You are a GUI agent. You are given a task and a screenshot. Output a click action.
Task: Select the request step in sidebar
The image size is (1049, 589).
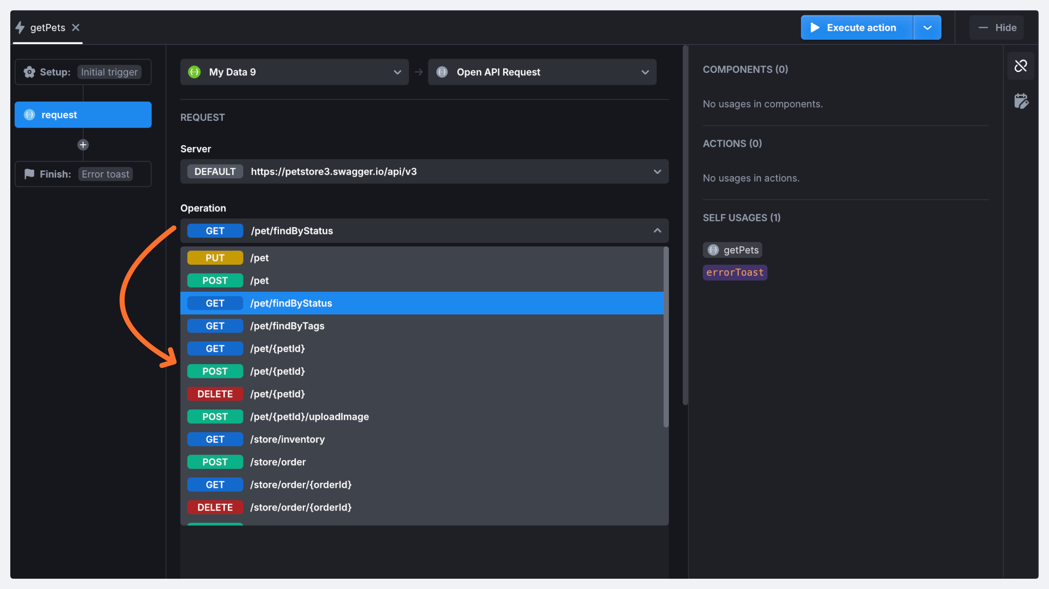[83, 115]
